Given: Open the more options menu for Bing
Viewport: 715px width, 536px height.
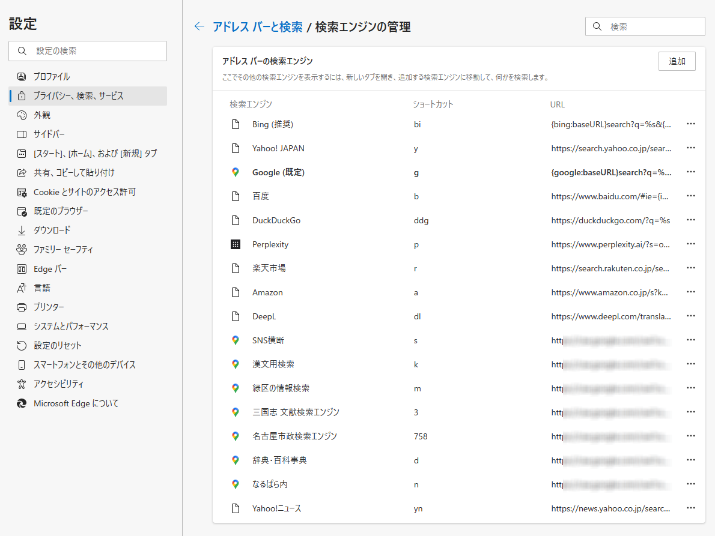Looking at the screenshot, I should [x=690, y=124].
